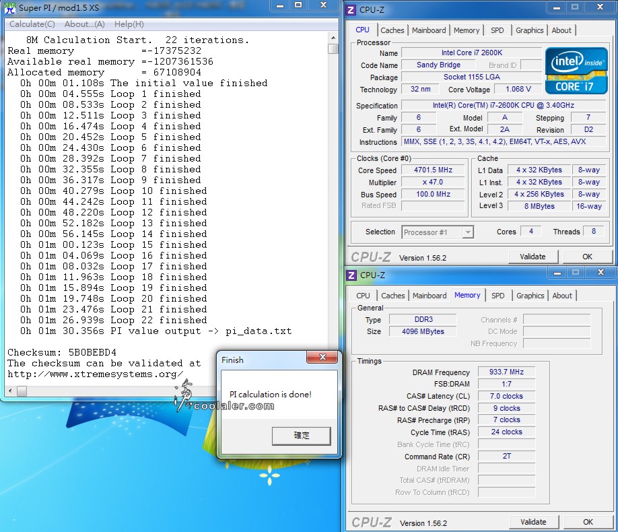Viewport: 618px width, 532px height.
Task: Open Graphics tab in lower CPU-Z window
Action: pyautogui.click(x=530, y=296)
